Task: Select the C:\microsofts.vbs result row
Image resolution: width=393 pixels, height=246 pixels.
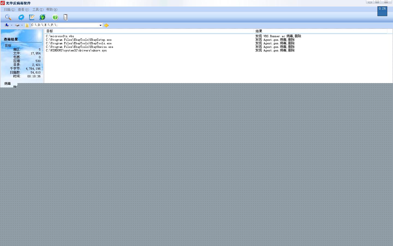Action: [x=60, y=36]
